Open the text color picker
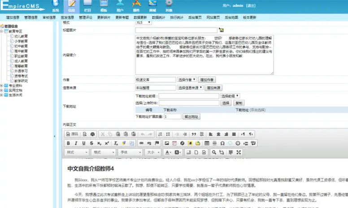 [x=168, y=153]
